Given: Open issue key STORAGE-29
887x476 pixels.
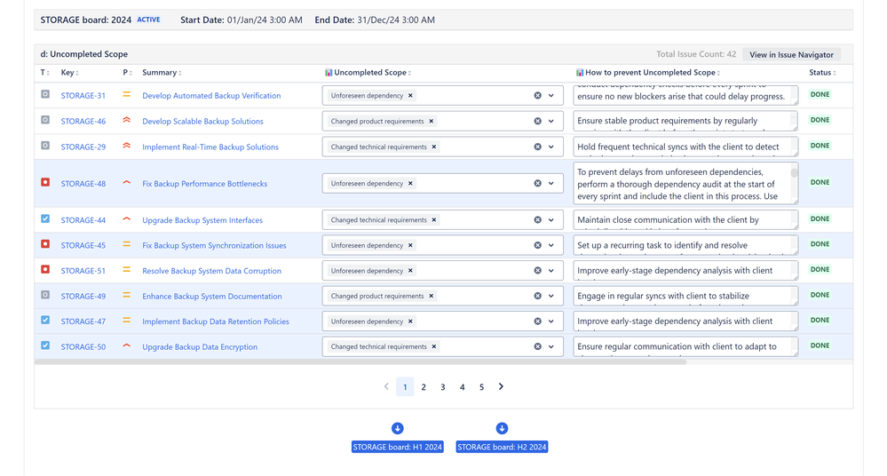Looking at the screenshot, I should [83, 147].
